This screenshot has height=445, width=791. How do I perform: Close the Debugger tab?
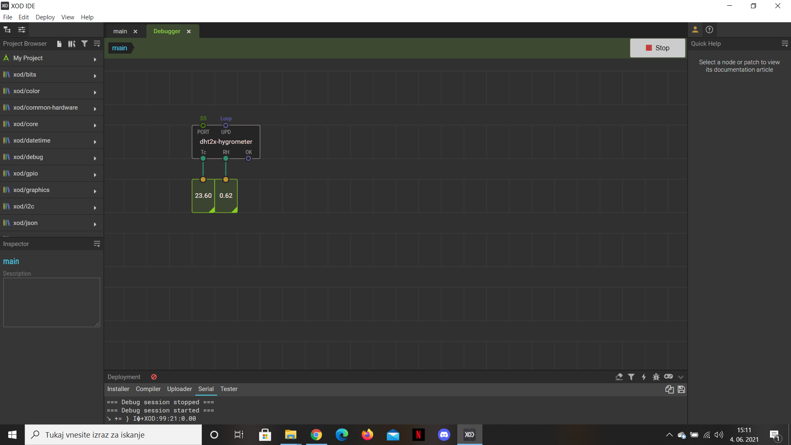click(189, 31)
